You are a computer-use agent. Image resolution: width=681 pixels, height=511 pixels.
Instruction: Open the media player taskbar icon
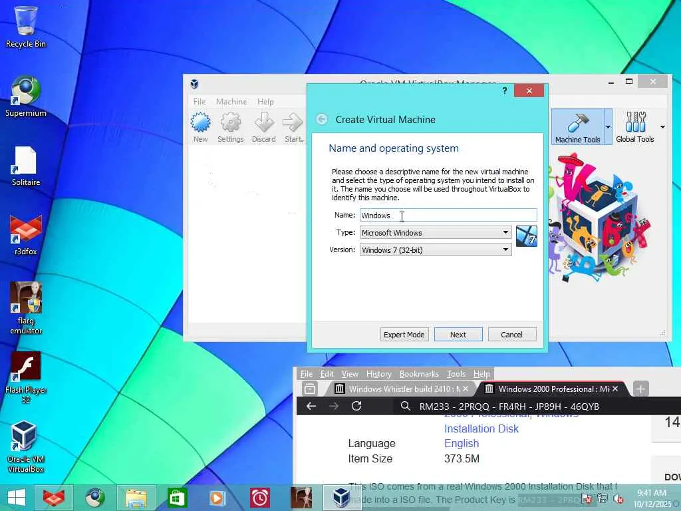pyautogui.click(x=217, y=498)
